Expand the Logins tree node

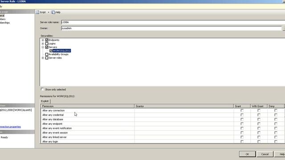tap(43, 44)
